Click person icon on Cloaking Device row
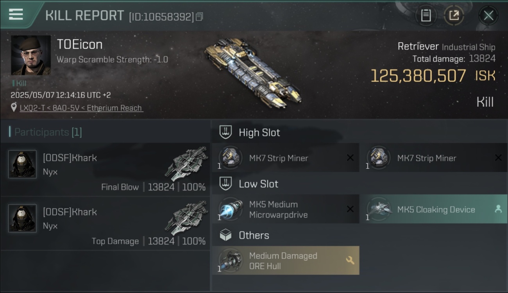 [498, 209]
